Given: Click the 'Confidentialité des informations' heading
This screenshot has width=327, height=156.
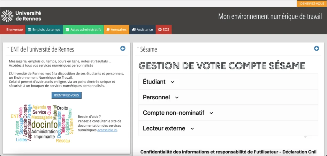Looking at the screenshot, I should tap(228, 152).
